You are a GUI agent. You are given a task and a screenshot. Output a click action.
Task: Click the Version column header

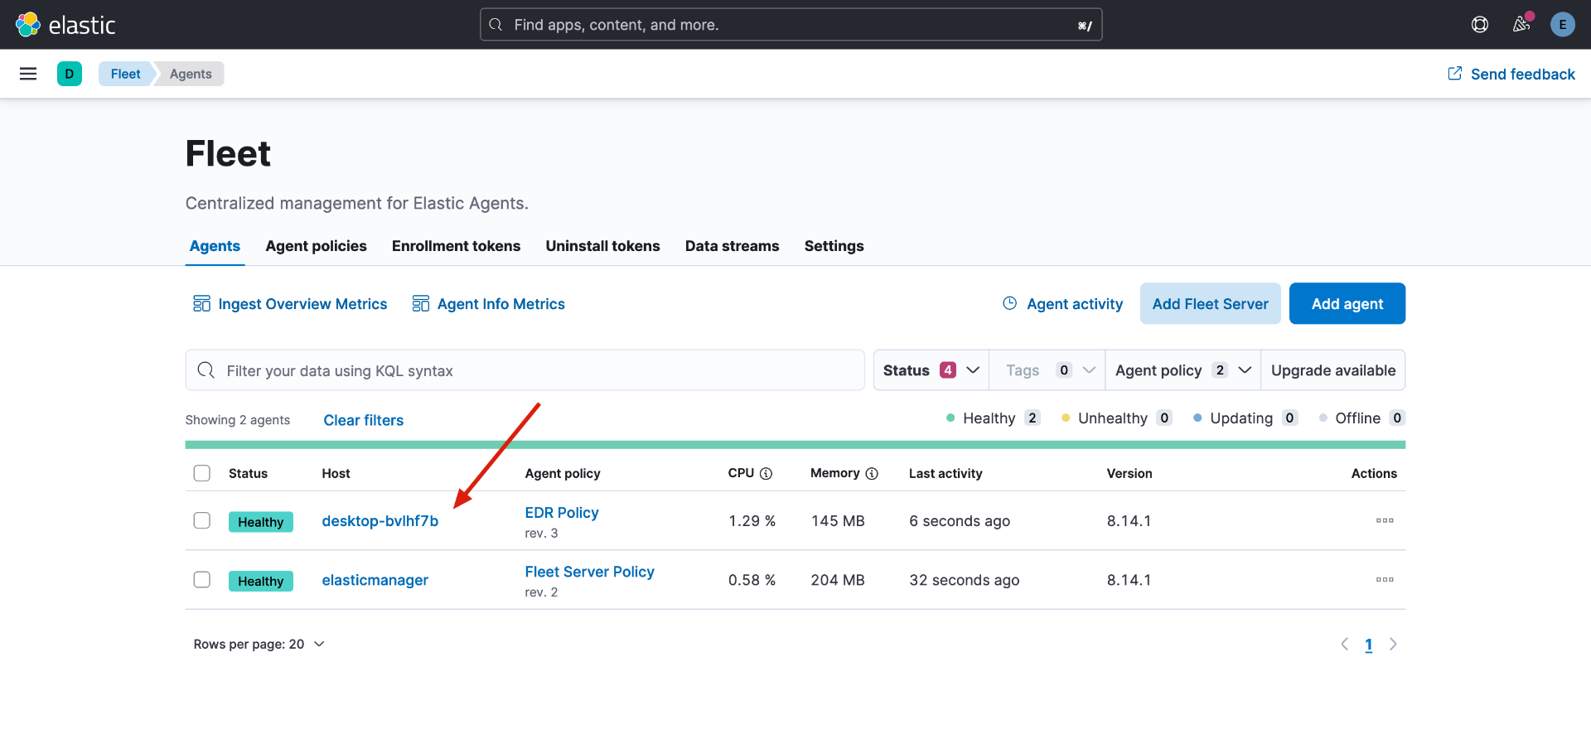click(x=1129, y=473)
